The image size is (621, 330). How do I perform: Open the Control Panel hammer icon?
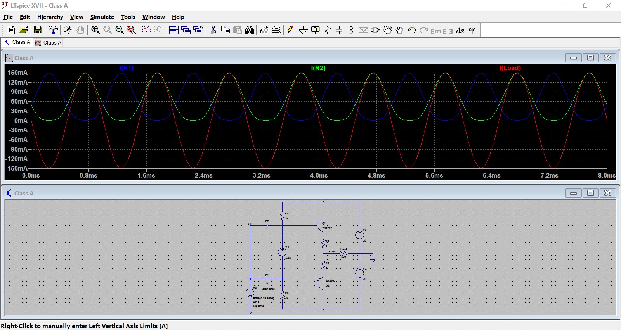53,30
